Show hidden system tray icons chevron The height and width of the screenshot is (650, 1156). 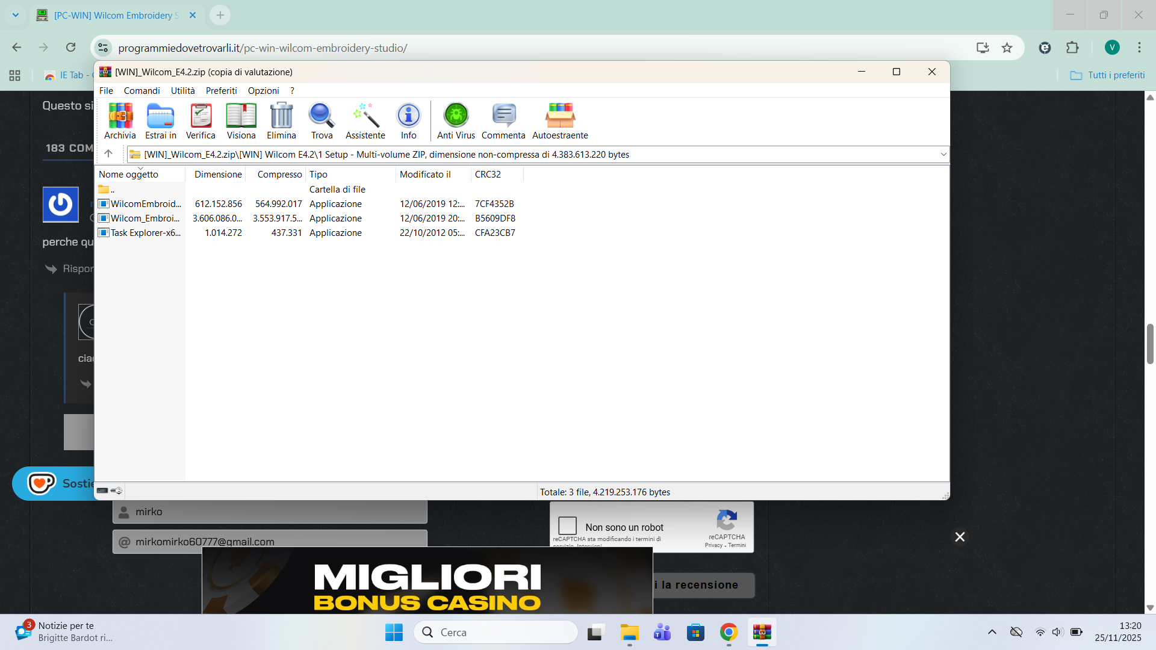point(992,632)
